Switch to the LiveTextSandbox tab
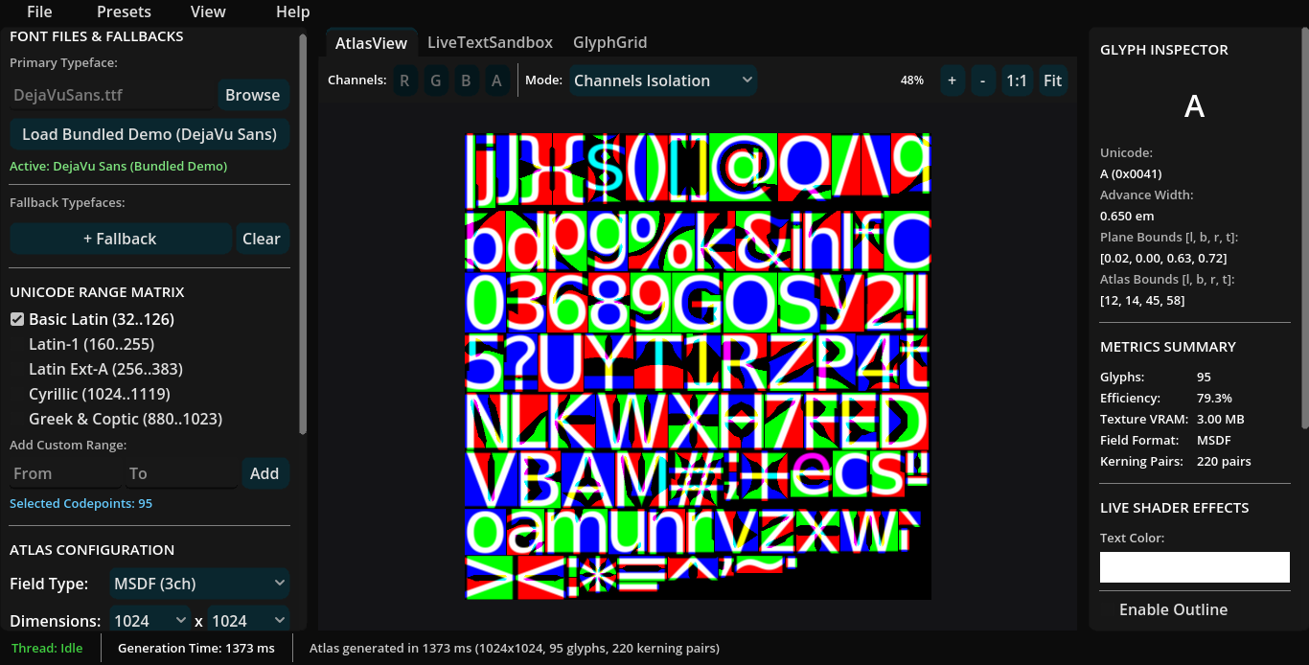The width and height of the screenshot is (1309, 665). 490,42
